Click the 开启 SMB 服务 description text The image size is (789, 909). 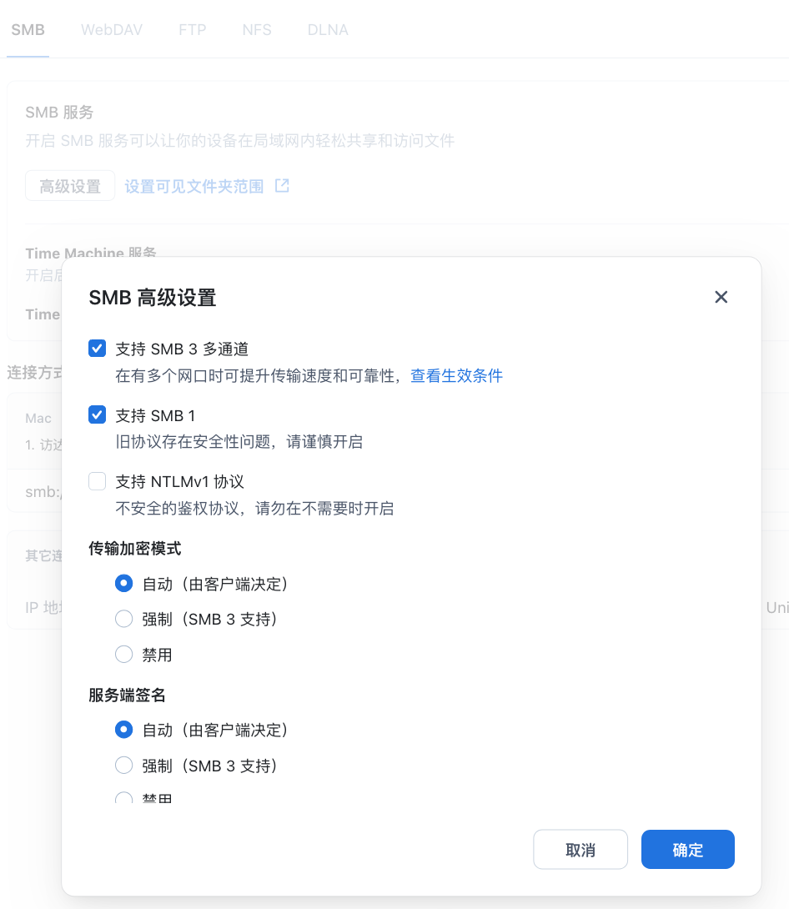coord(240,140)
